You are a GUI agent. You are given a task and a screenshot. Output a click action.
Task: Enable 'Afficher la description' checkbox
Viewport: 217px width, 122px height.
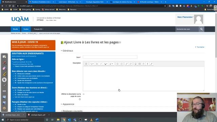click(84, 94)
